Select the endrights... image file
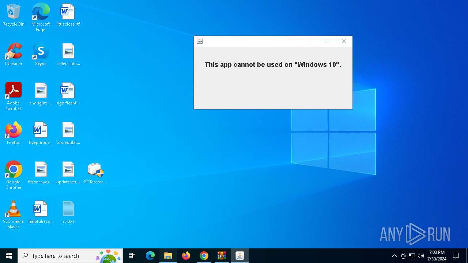This screenshot has height=263, width=468. tap(41, 94)
